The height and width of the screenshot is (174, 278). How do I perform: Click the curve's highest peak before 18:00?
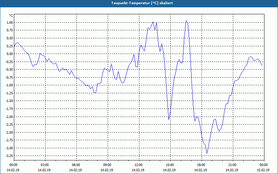(186, 21)
